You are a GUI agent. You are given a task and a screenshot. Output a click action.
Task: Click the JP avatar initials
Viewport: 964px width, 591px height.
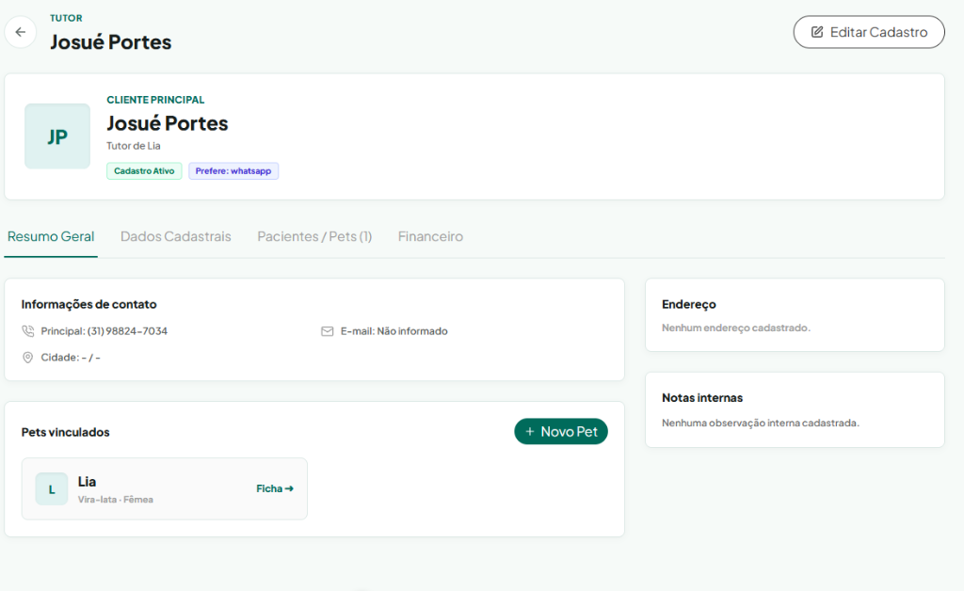click(57, 136)
